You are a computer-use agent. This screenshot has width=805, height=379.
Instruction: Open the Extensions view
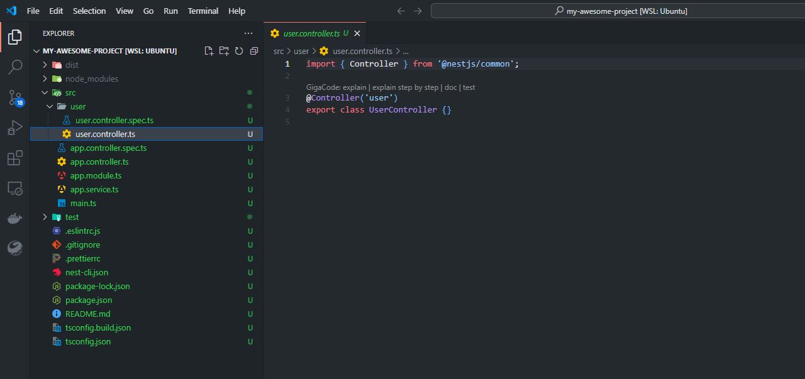[x=14, y=158]
